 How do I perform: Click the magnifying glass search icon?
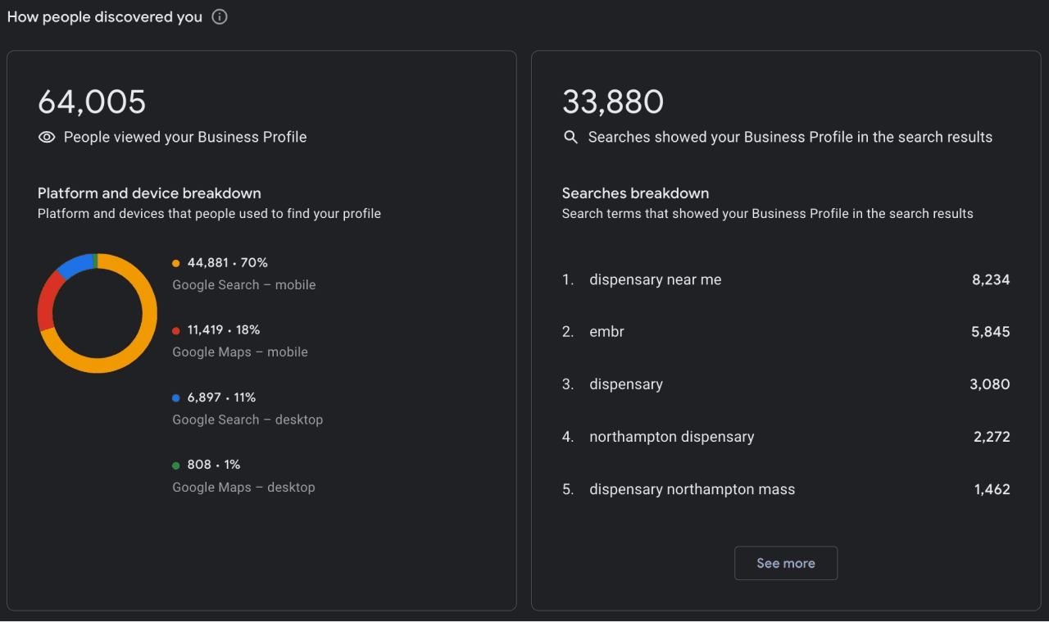tap(571, 138)
